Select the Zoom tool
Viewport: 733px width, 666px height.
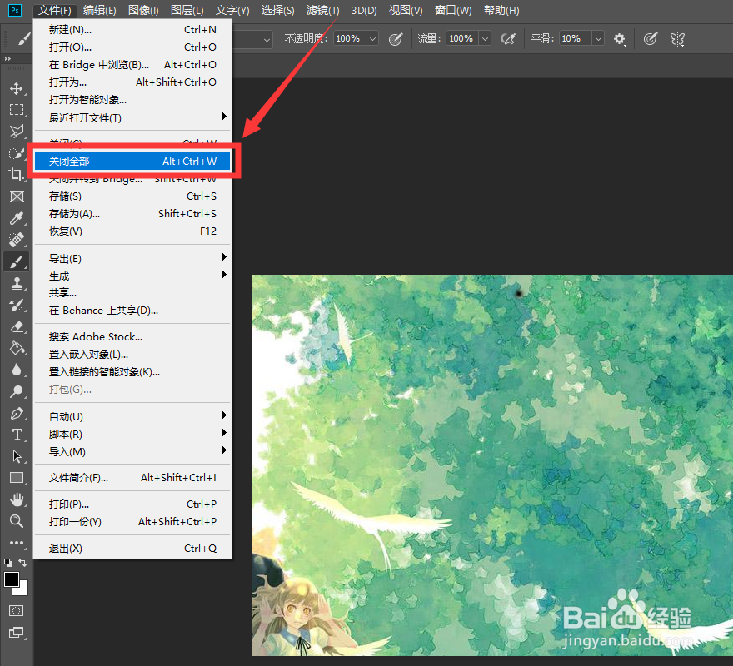tap(17, 521)
